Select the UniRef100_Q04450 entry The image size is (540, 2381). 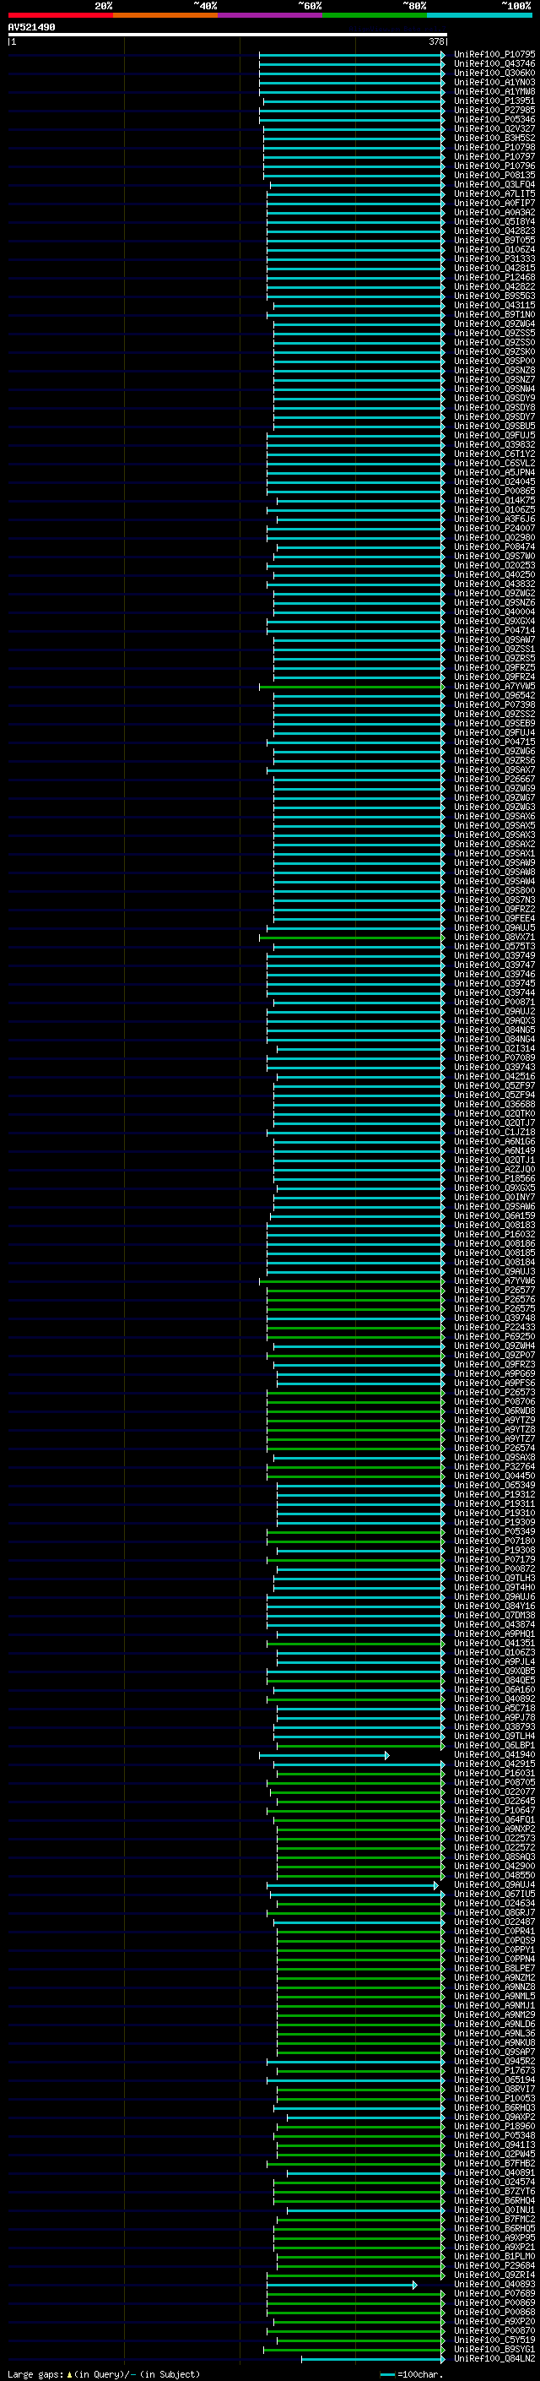[494, 1476]
